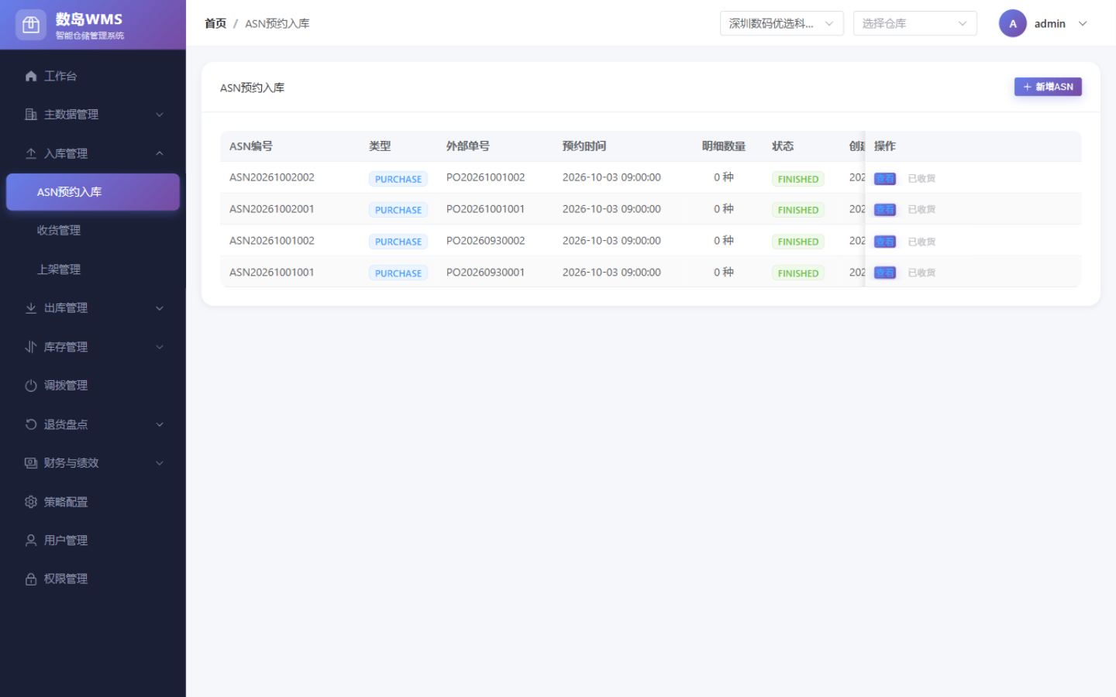Click 查看 for ASN20261002001
1116x697 pixels.
(x=885, y=210)
